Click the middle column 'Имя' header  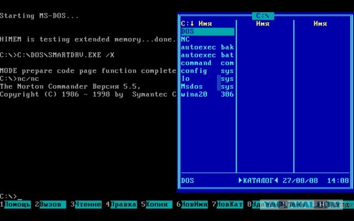pos(263,23)
